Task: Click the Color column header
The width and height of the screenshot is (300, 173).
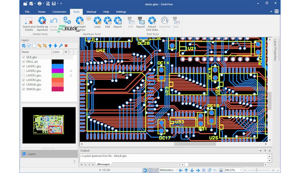Action: click(57, 52)
